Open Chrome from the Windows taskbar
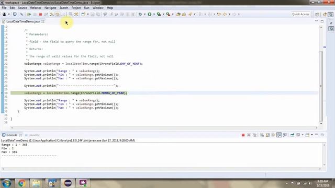335x188 pixels. click(x=21, y=183)
